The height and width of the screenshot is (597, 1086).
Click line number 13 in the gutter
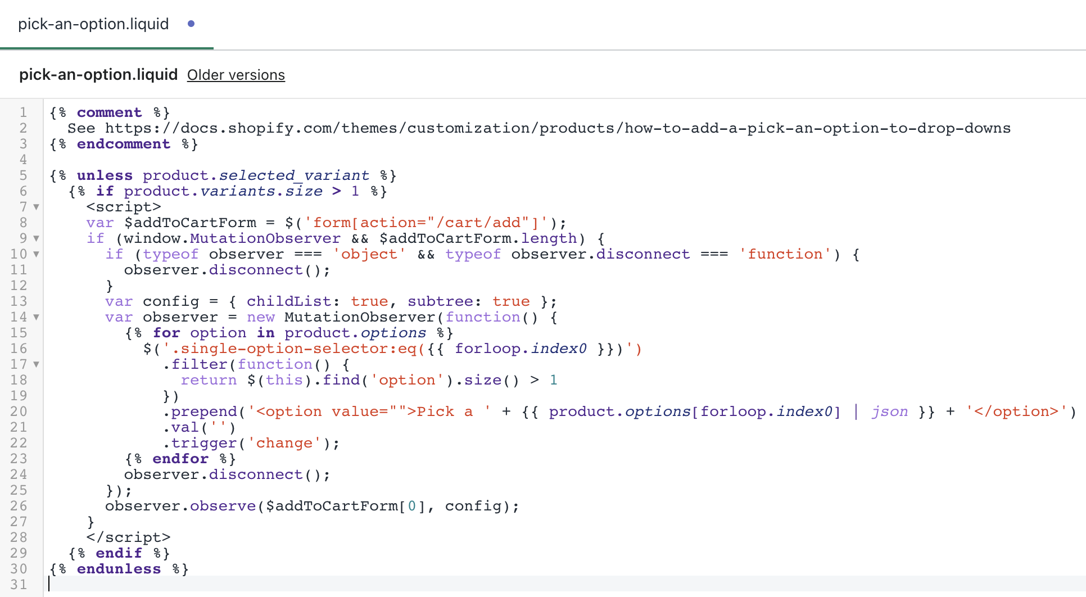[19, 301]
